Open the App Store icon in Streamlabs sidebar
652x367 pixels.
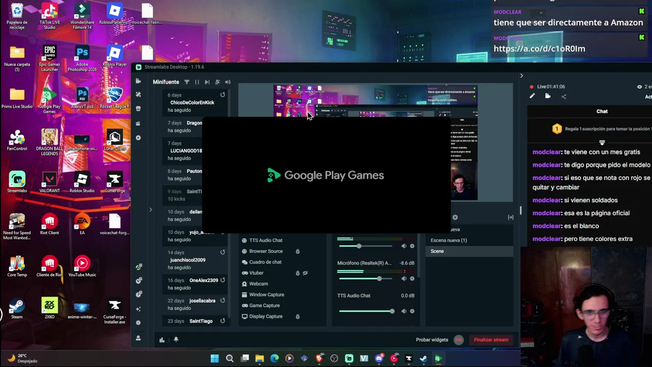click(x=138, y=109)
